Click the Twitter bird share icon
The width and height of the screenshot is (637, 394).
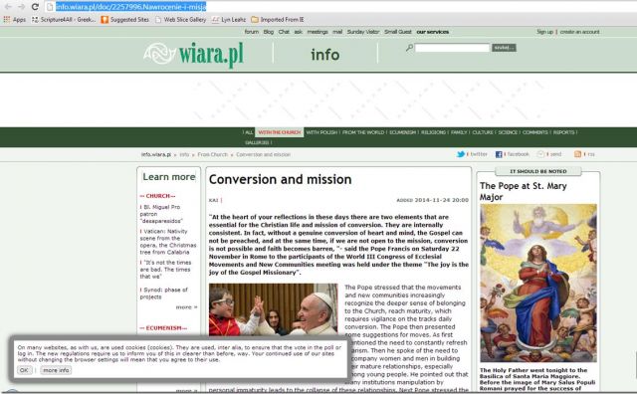461,154
